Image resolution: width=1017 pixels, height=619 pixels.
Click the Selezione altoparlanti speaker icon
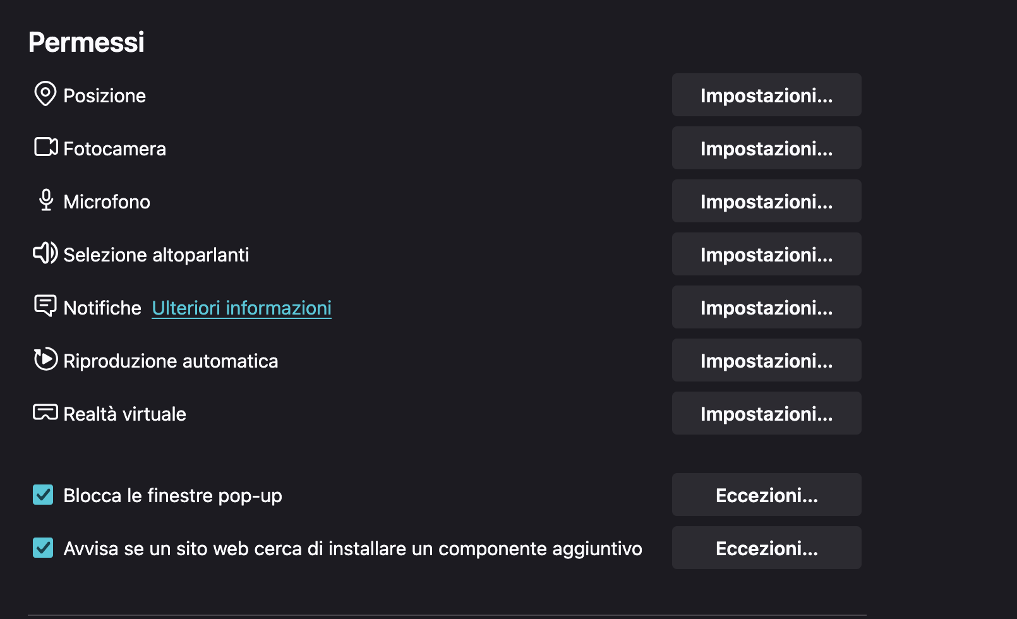coord(45,253)
